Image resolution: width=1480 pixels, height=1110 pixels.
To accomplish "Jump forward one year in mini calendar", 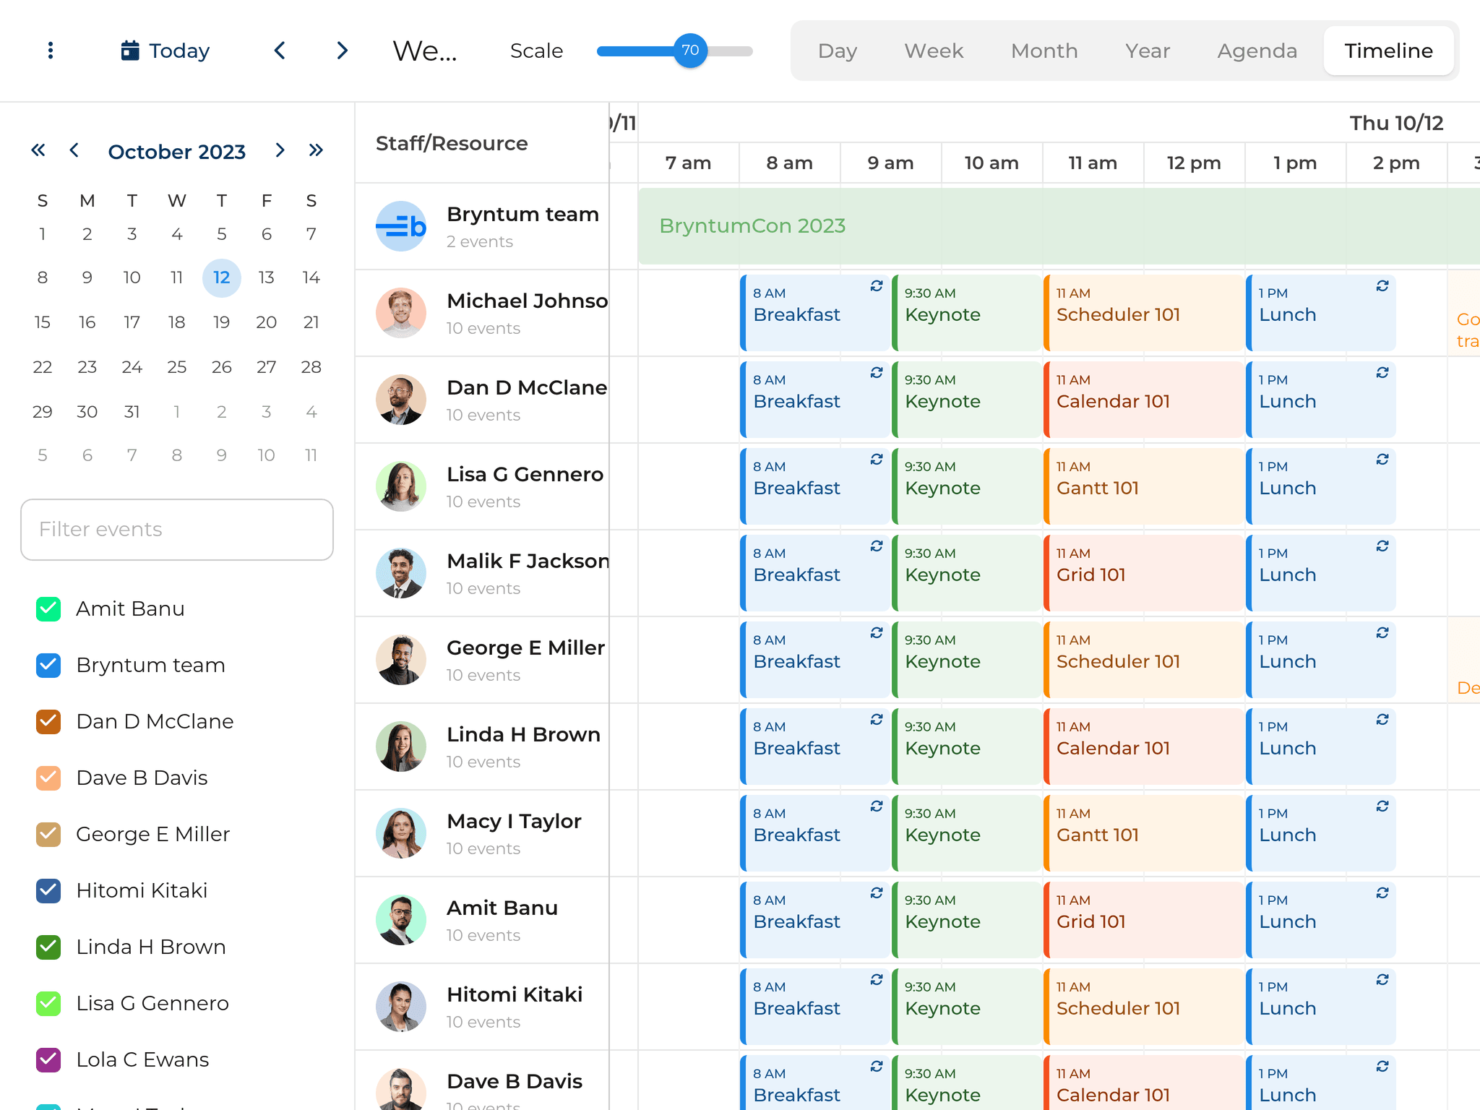I will (316, 150).
